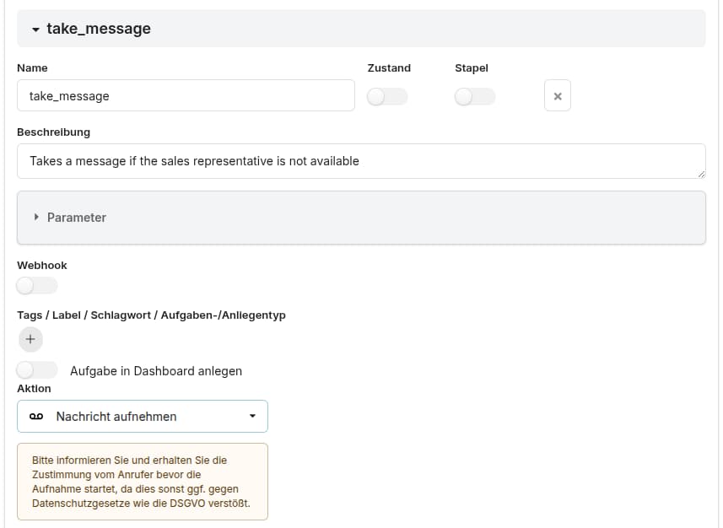Turn on the Stapel toggle
Image resolution: width=723 pixels, height=528 pixels.
point(475,97)
